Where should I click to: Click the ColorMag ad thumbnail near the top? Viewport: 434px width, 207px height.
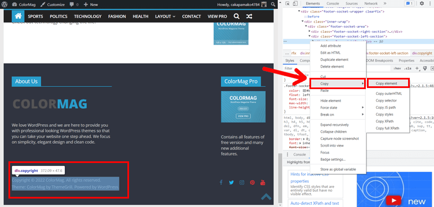[x=231, y=33]
